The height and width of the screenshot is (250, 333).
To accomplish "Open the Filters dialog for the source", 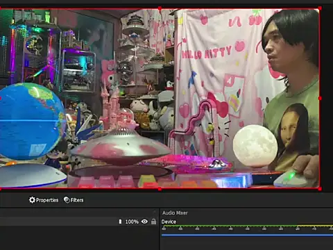I will (74, 200).
